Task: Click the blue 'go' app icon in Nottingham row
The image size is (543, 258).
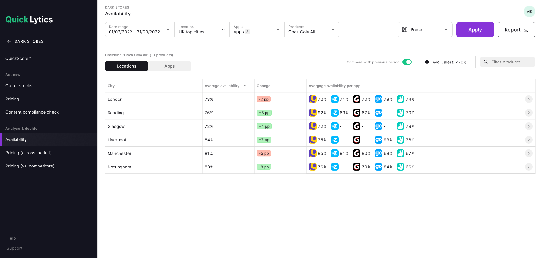Action: [379, 167]
